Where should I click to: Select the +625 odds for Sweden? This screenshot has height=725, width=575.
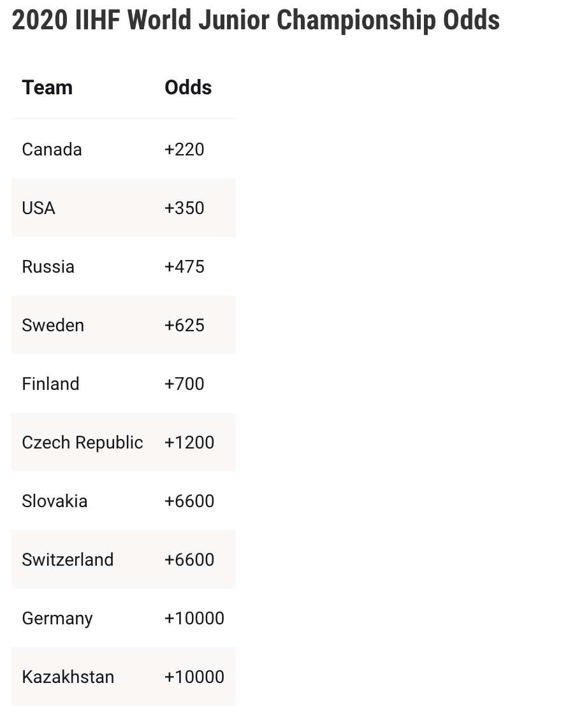(184, 326)
